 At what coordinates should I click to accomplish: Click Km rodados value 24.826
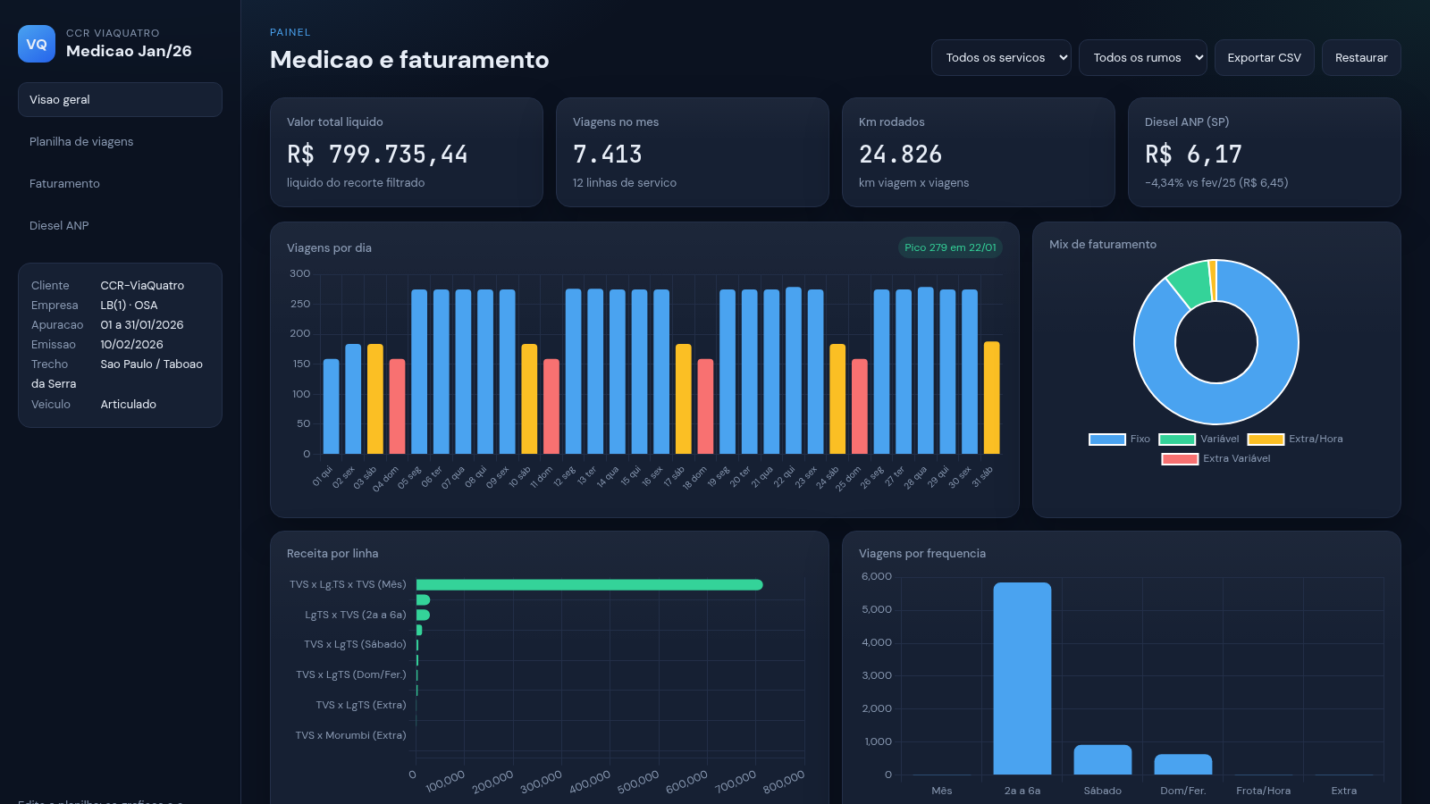[900, 155]
